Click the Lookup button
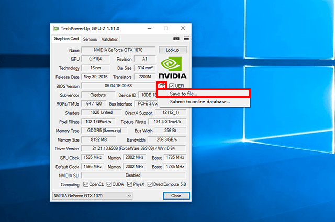Image resolution: width=335 pixels, height=222 pixels. click(x=173, y=50)
